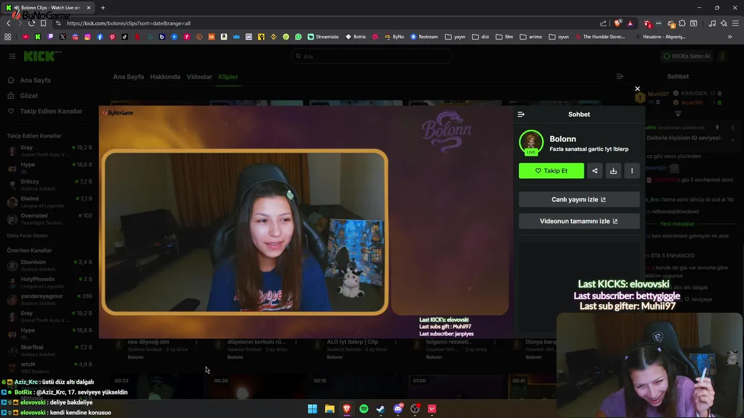Open Gözat in the sidebar
This screenshot has width=744, height=418.
click(29, 96)
